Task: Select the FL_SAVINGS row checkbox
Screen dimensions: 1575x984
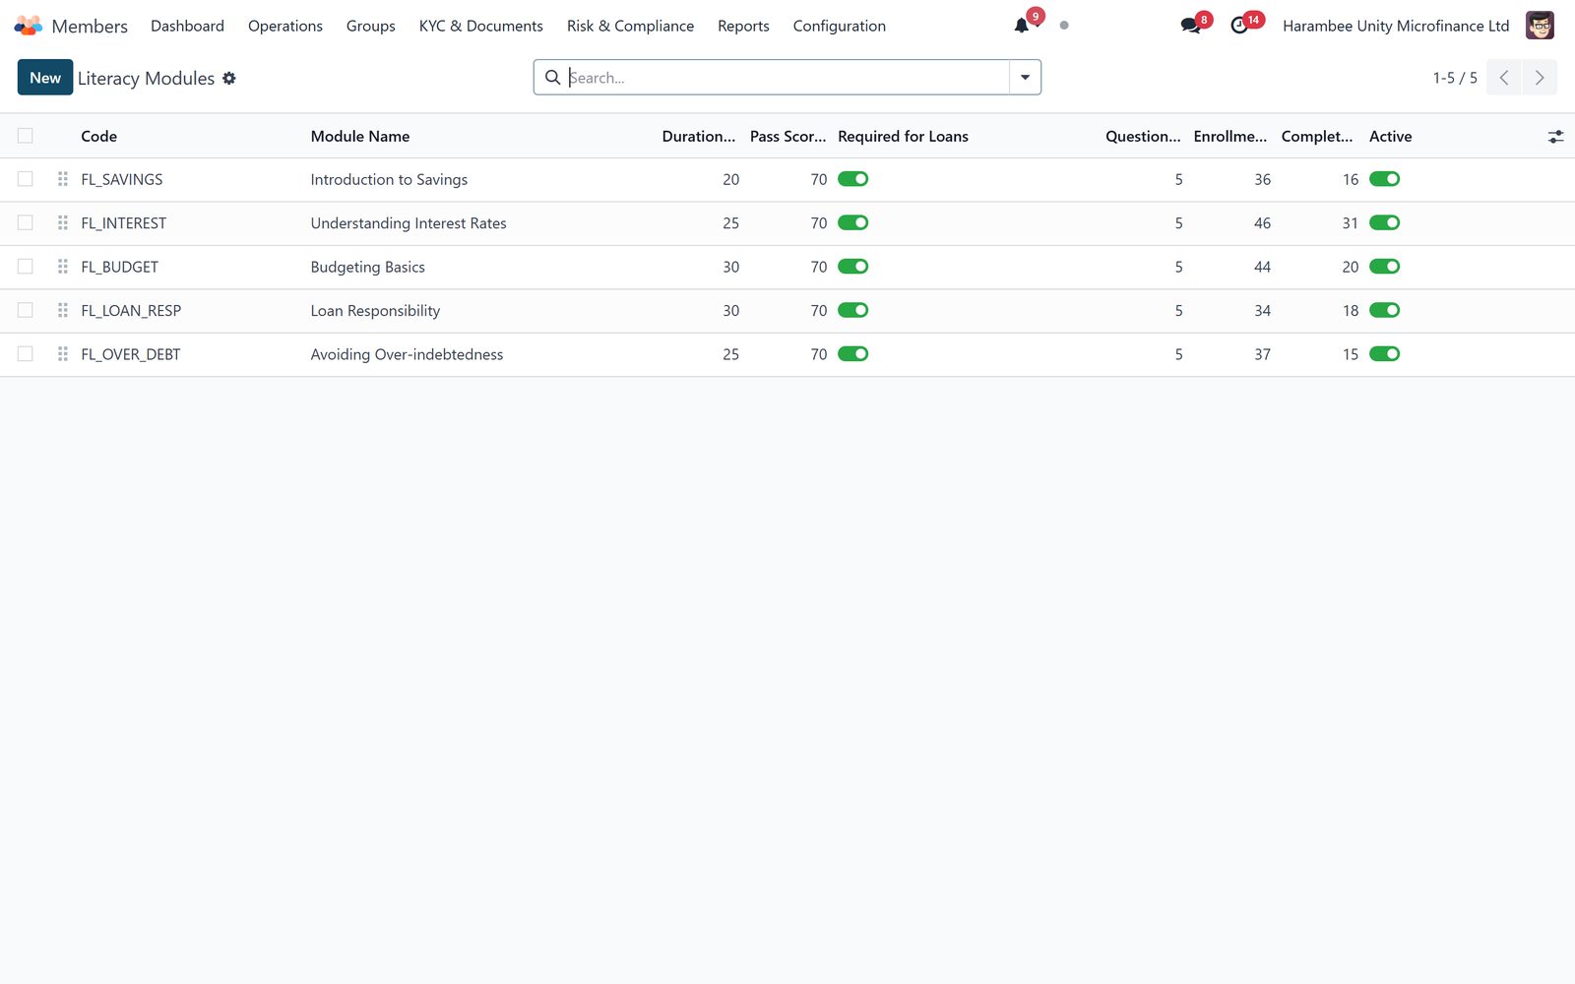Action: (x=26, y=179)
